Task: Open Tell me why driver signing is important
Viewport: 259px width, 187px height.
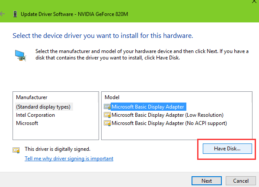Action: click(69, 159)
